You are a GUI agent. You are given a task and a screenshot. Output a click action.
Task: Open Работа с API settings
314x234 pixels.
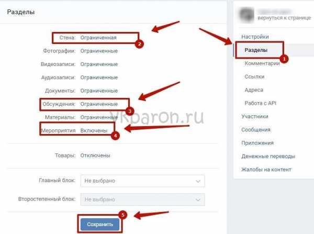tap(260, 103)
